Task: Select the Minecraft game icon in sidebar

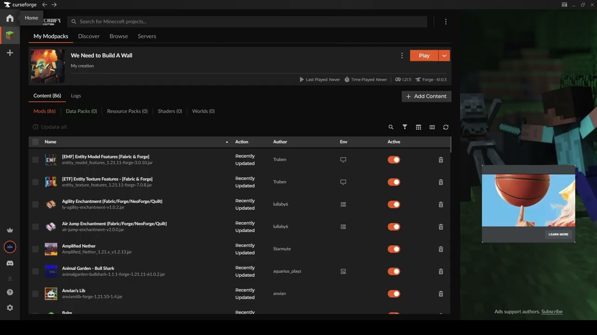Action: tap(10, 35)
